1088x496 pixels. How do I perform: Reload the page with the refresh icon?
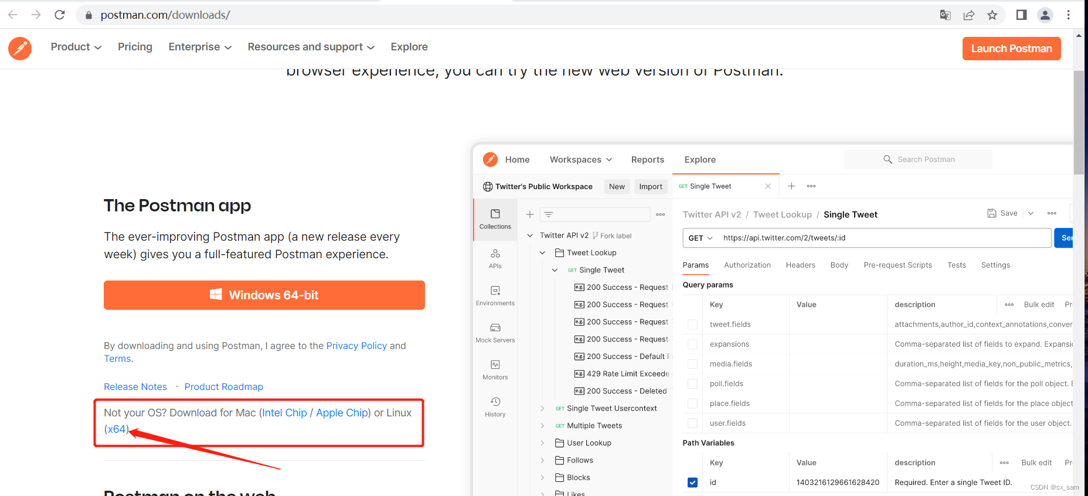tap(59, 15)
